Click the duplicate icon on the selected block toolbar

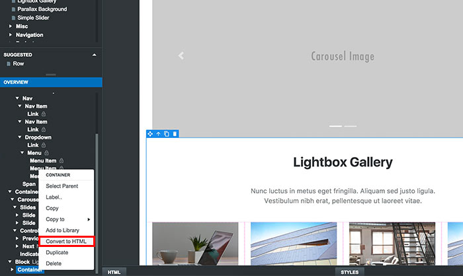coord(167,134)
